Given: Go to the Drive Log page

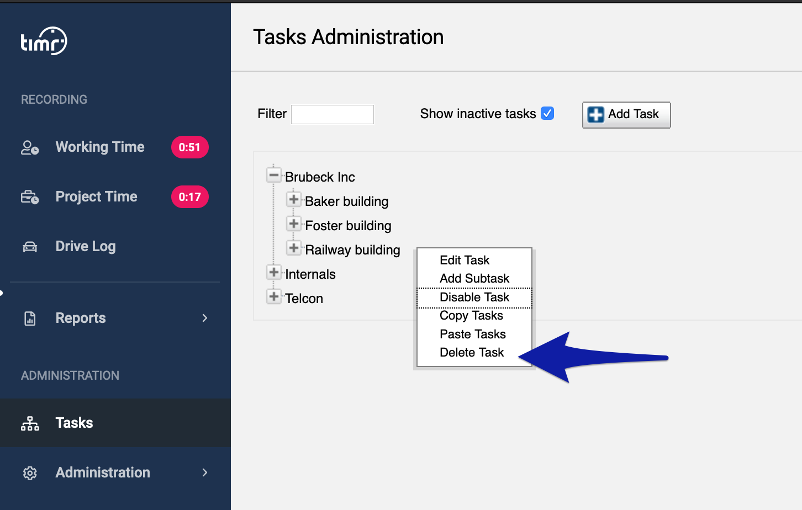Looking at the screenshot, I should click(x=86, y=247).
